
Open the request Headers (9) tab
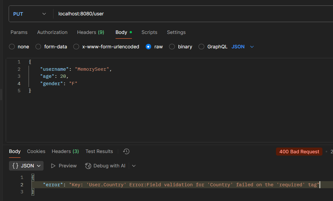coord(90,32)
